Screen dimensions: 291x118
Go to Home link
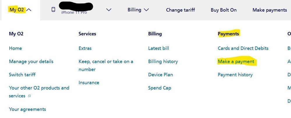tap(15, 48)
